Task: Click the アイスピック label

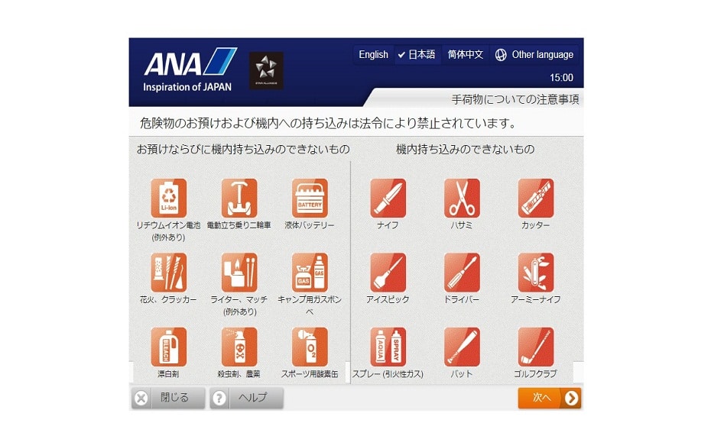Action: pos(388,299)
